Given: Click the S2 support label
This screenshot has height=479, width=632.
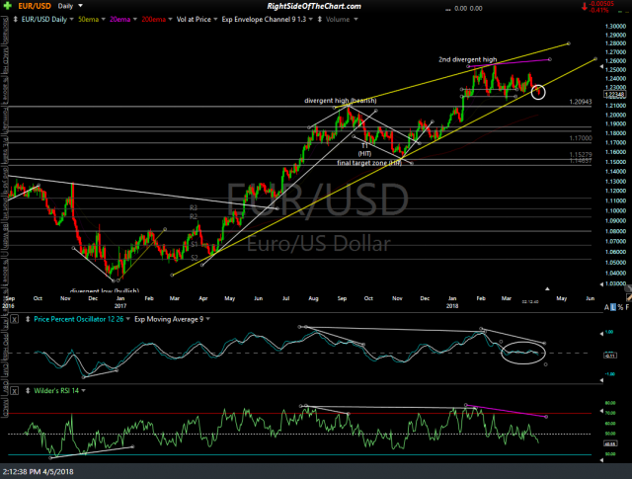Looking at the screenshot, I should coord(195,258).
